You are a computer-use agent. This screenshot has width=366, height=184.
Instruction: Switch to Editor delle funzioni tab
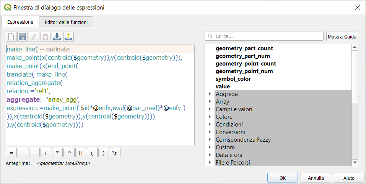coord(66,22)
